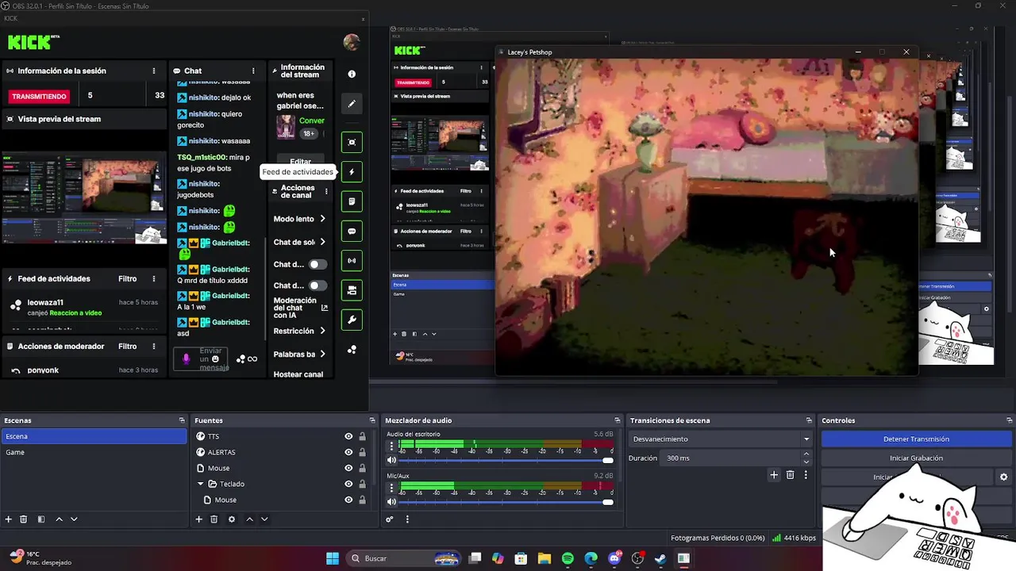
Task: Hide the Teclado group eye icon
Action: [348, 484]
